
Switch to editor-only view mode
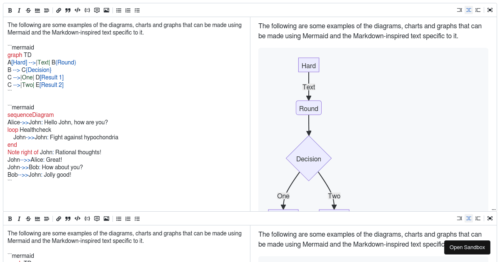tap(459, 10)
